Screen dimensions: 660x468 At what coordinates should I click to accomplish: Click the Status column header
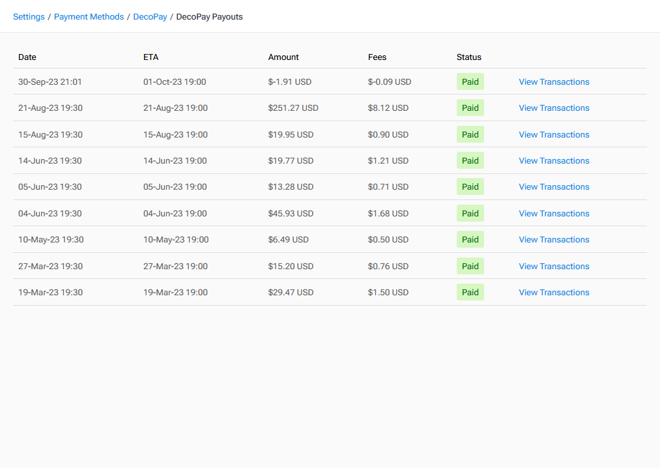[469, 57]
